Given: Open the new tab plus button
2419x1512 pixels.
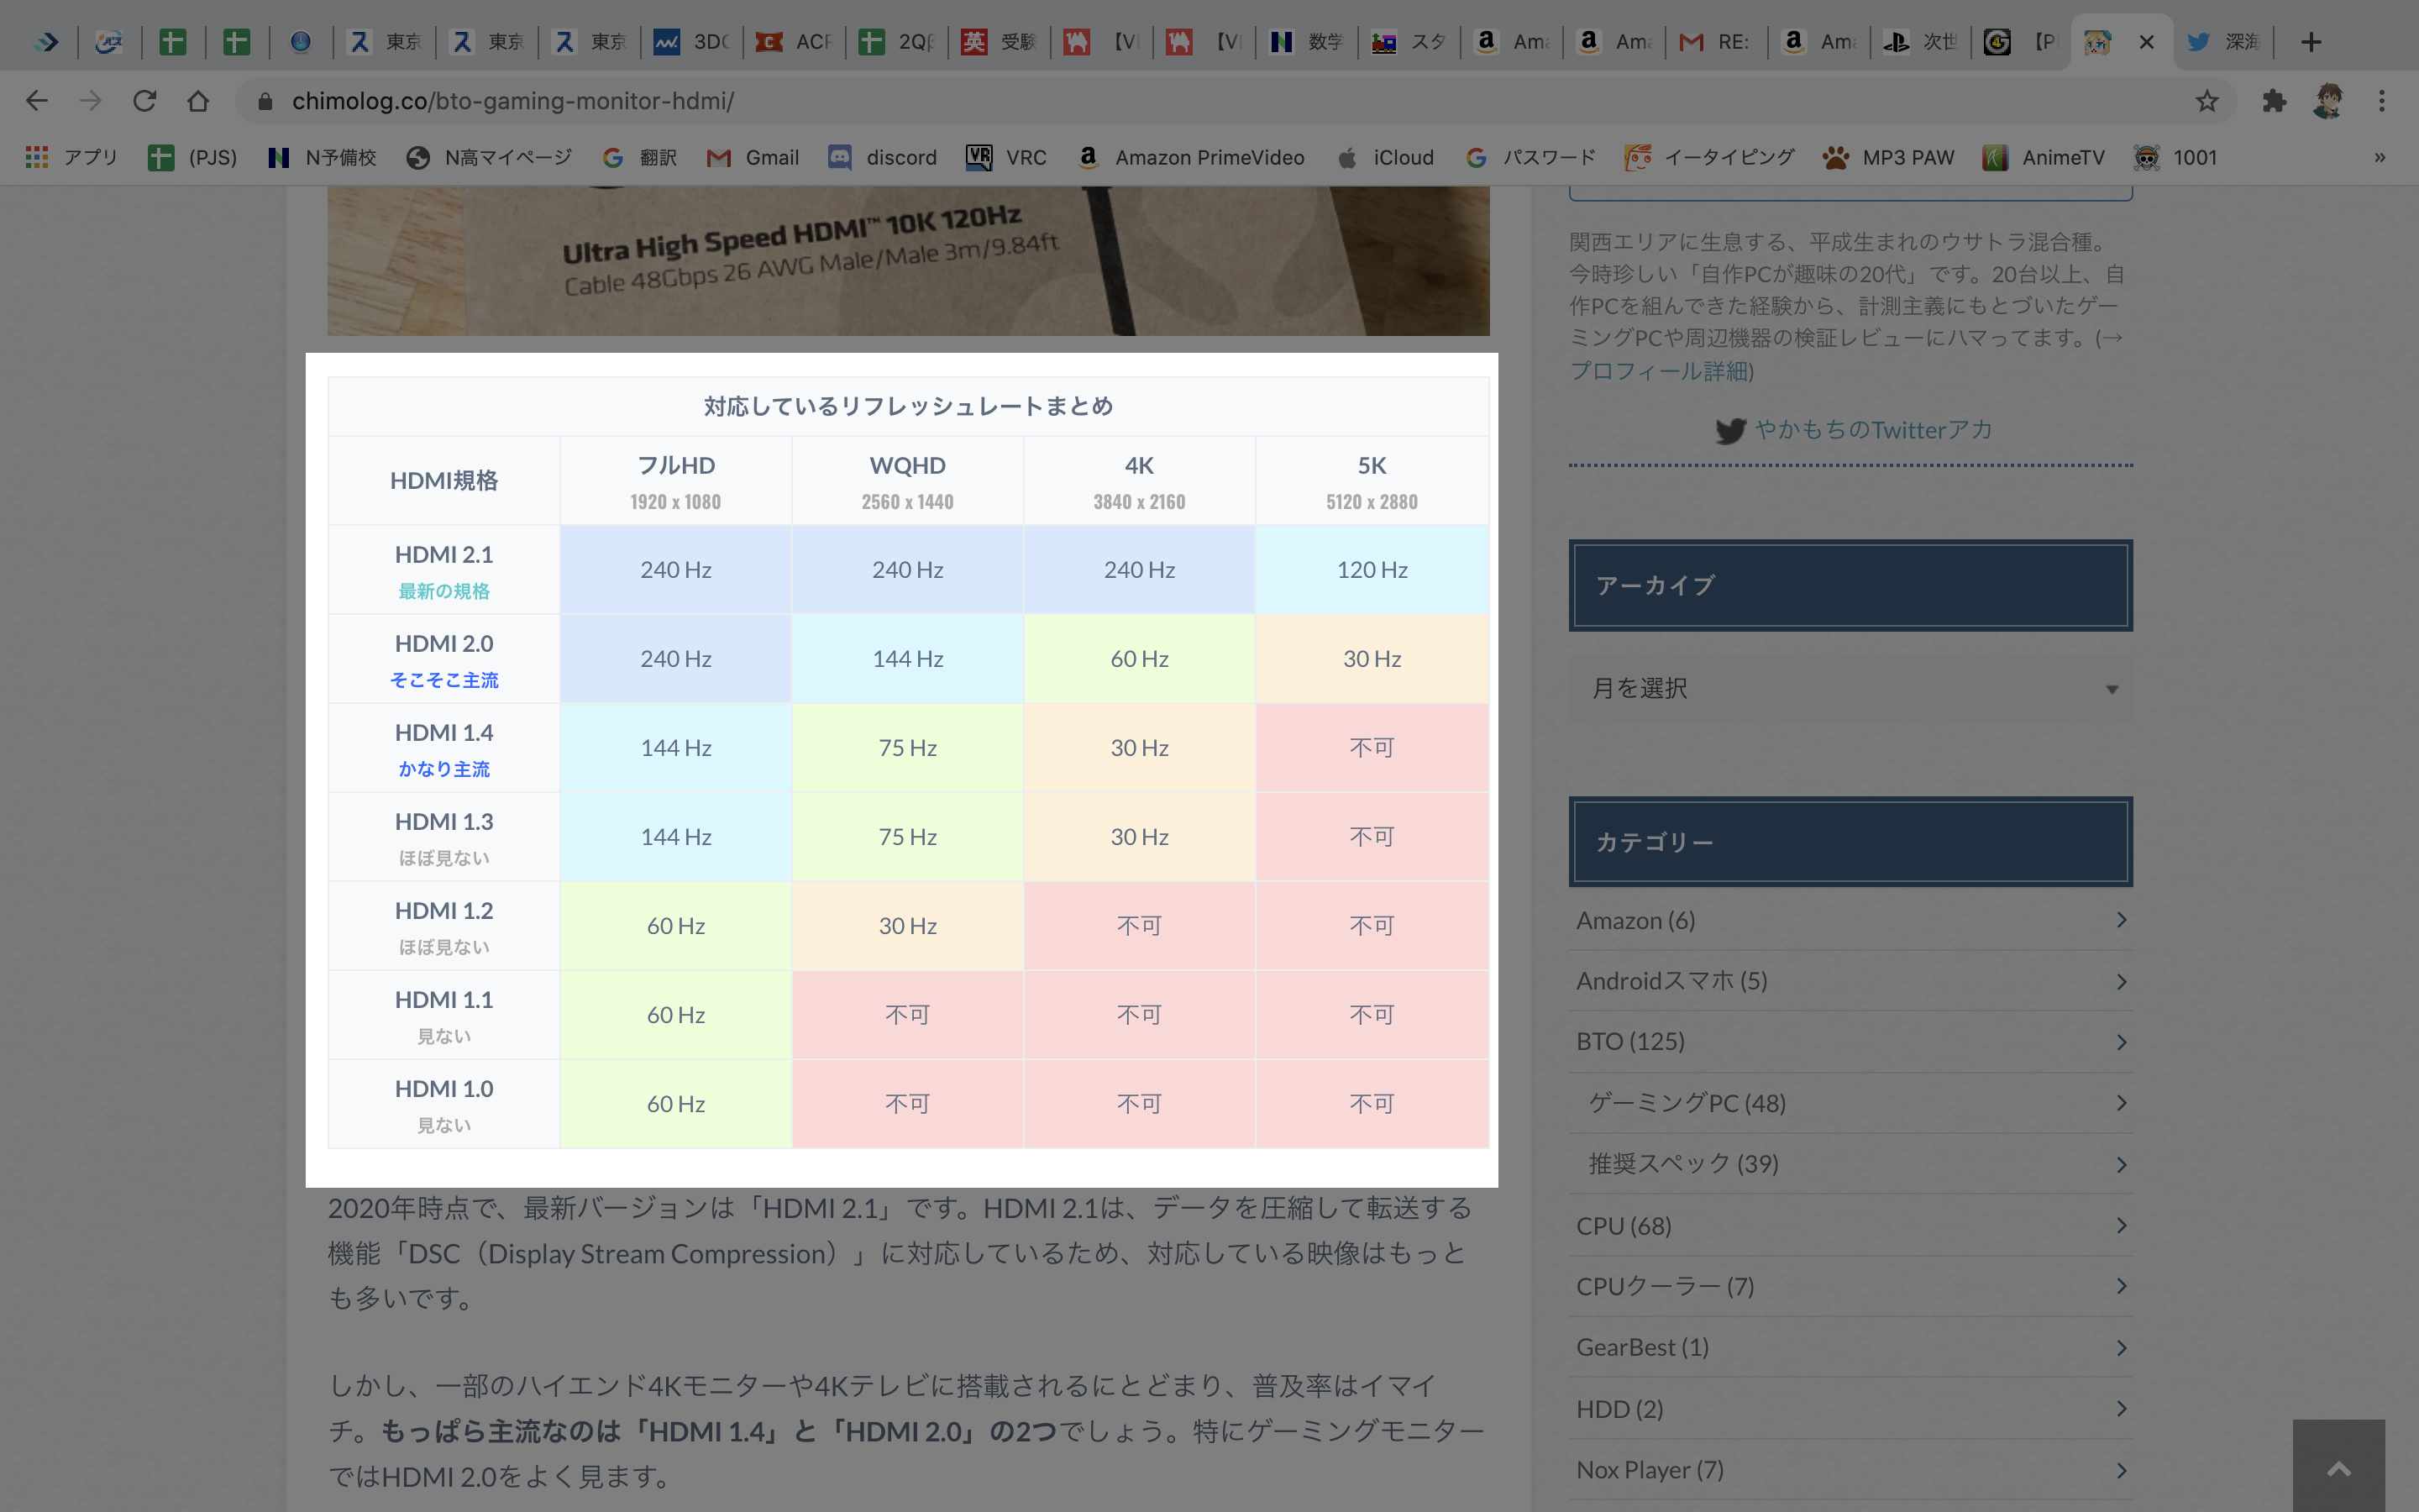Looking at the screenshot, I should [x=2310, y=42].
